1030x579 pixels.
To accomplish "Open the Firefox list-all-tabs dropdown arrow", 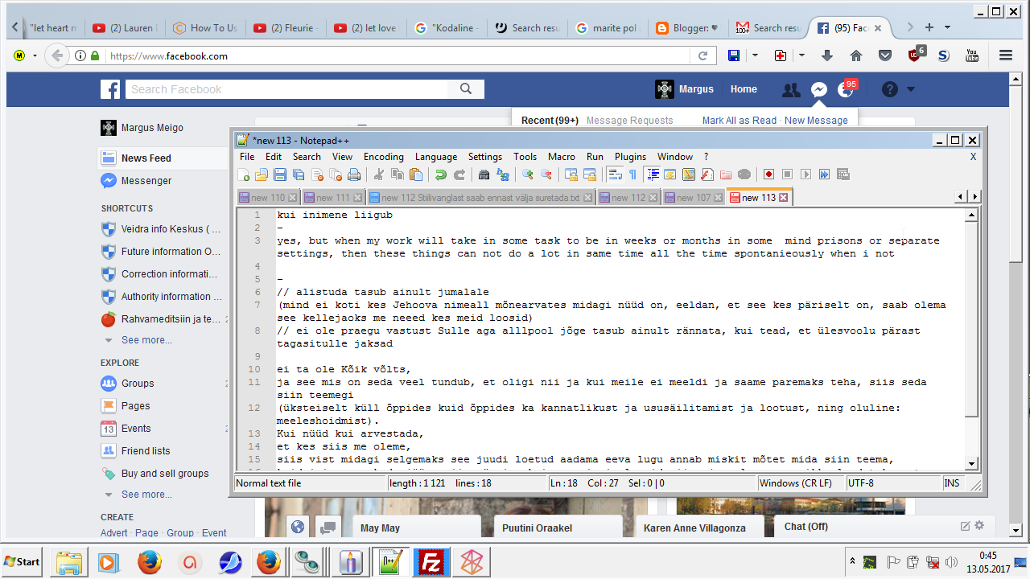I will click(947, 27).
